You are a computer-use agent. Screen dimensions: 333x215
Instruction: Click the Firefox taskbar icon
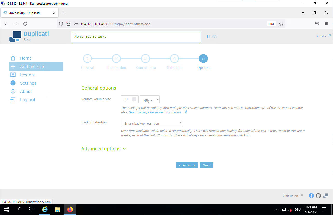pos(70,210)
